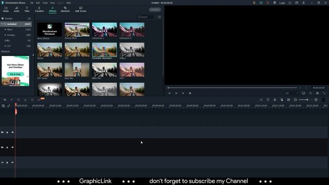
Task: Select the Cyberpunk 2 effect
Action: tap(132, 30)
